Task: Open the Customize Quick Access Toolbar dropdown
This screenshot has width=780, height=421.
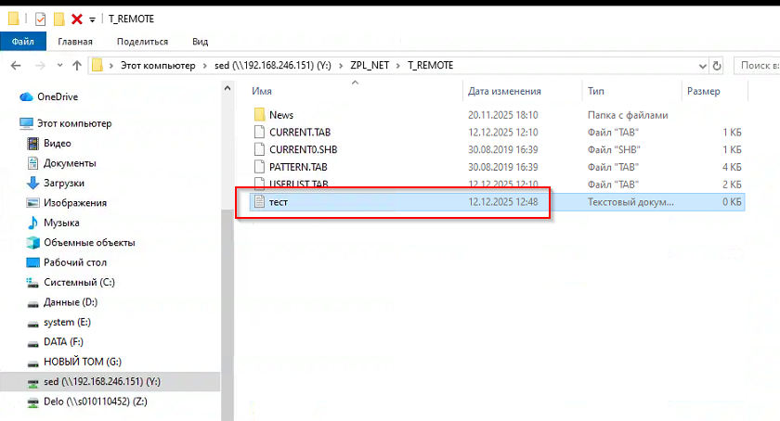Action: (x=92, y=19)
